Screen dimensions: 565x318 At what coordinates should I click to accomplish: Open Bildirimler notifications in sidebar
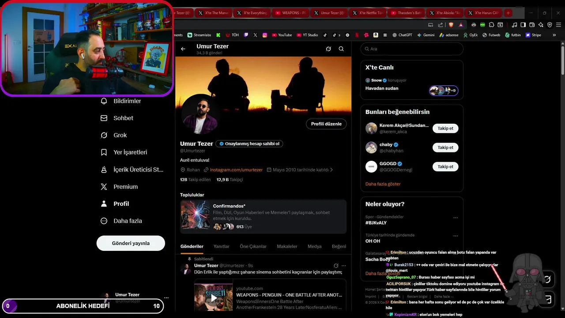click(121, 101)
